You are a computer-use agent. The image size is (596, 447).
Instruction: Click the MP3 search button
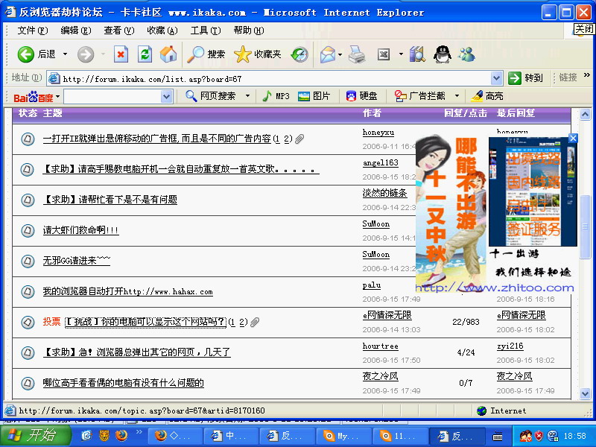276,96
